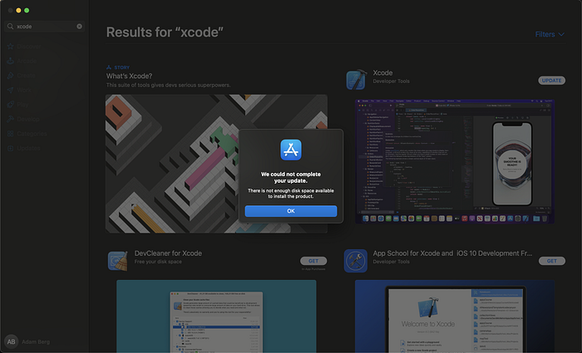Open the What's Xcode? story artwork
Viewport: 582px width, 353px height.
pyautogui.click(x=216, y=164)
